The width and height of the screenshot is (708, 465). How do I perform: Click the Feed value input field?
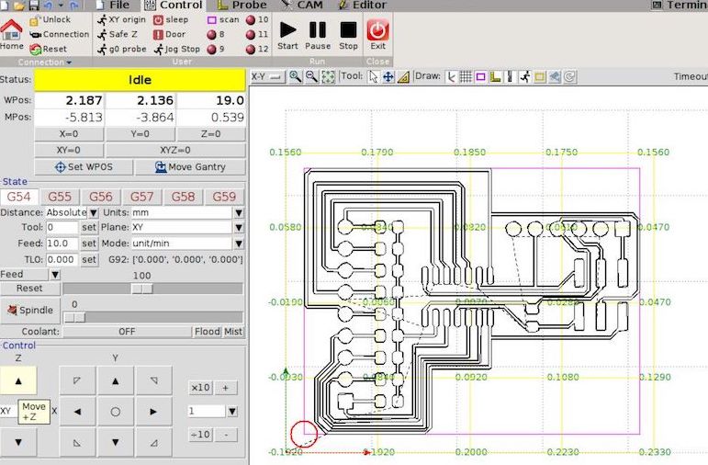click(62, 244)
